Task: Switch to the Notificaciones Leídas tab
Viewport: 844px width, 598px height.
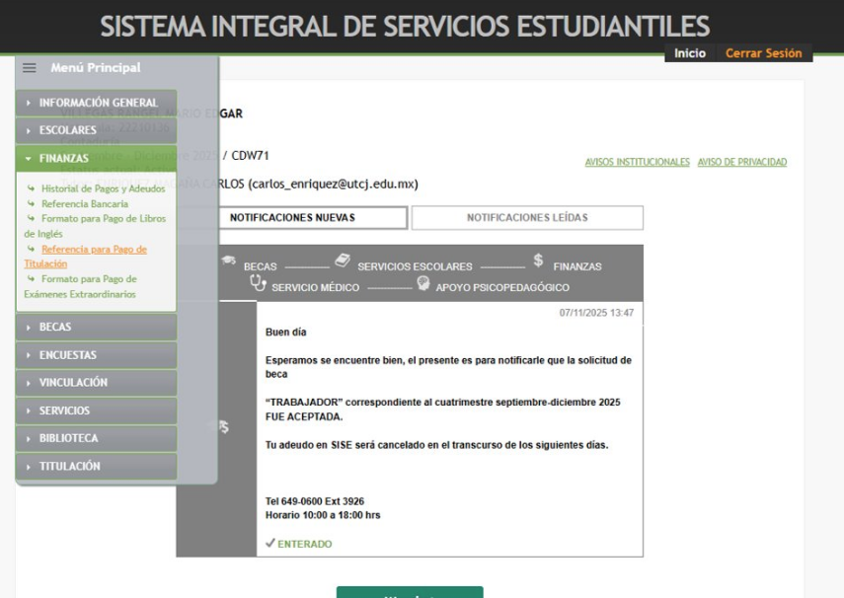Action: pos(527,217)
